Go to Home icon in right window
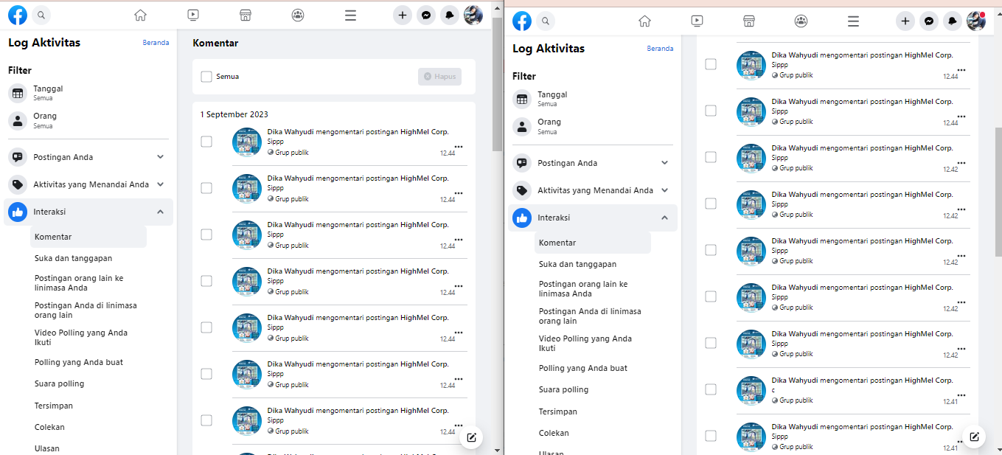Image resolution: width=1002 pixels, height=455 pixels. 644,21
